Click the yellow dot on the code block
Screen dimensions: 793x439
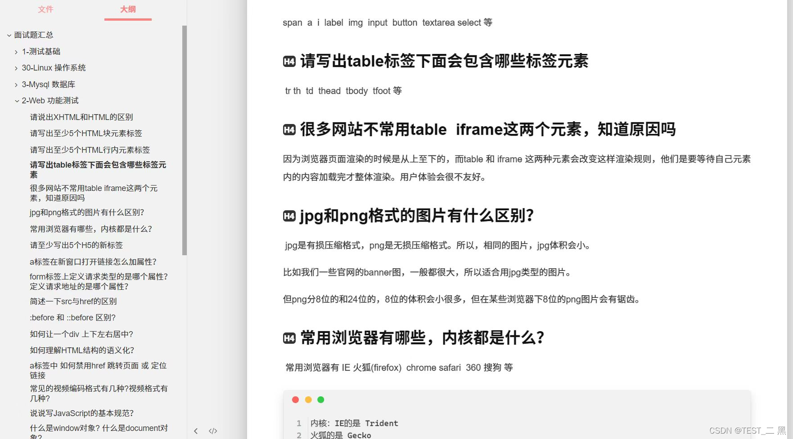click(x=308, y=399)
